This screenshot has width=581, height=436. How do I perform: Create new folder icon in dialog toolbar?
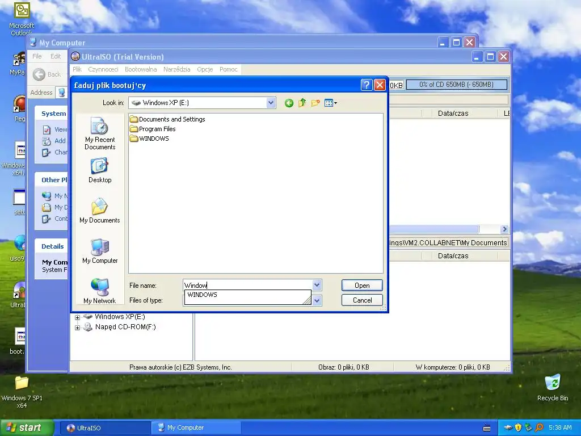pyautogui.click(x=315, y=103)
